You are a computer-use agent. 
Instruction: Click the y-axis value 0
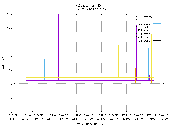(x=11, y=98)
